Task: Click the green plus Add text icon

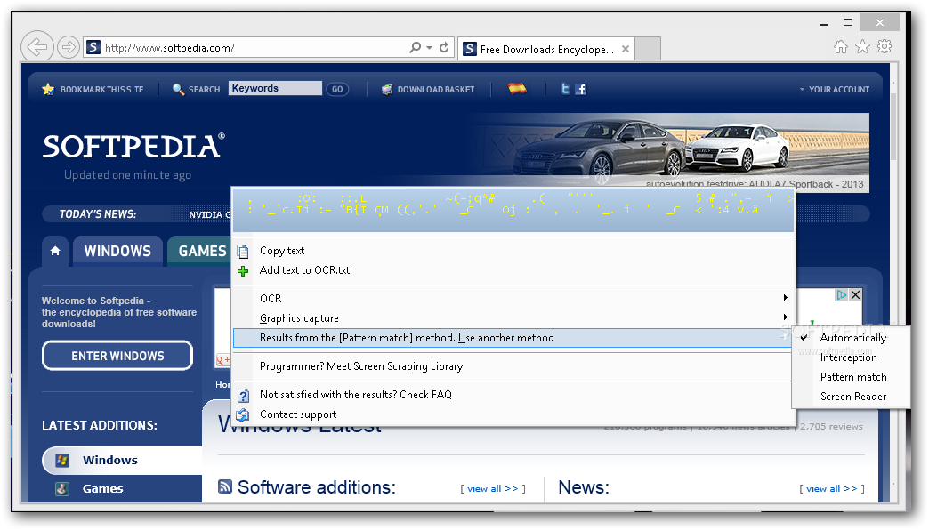Action: coord(243,271)
